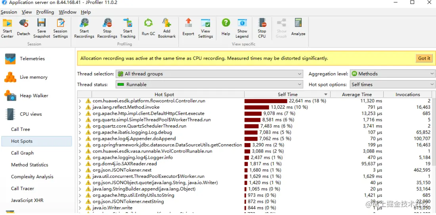Expand the Appender.doAppend row

tap(80, 139)
